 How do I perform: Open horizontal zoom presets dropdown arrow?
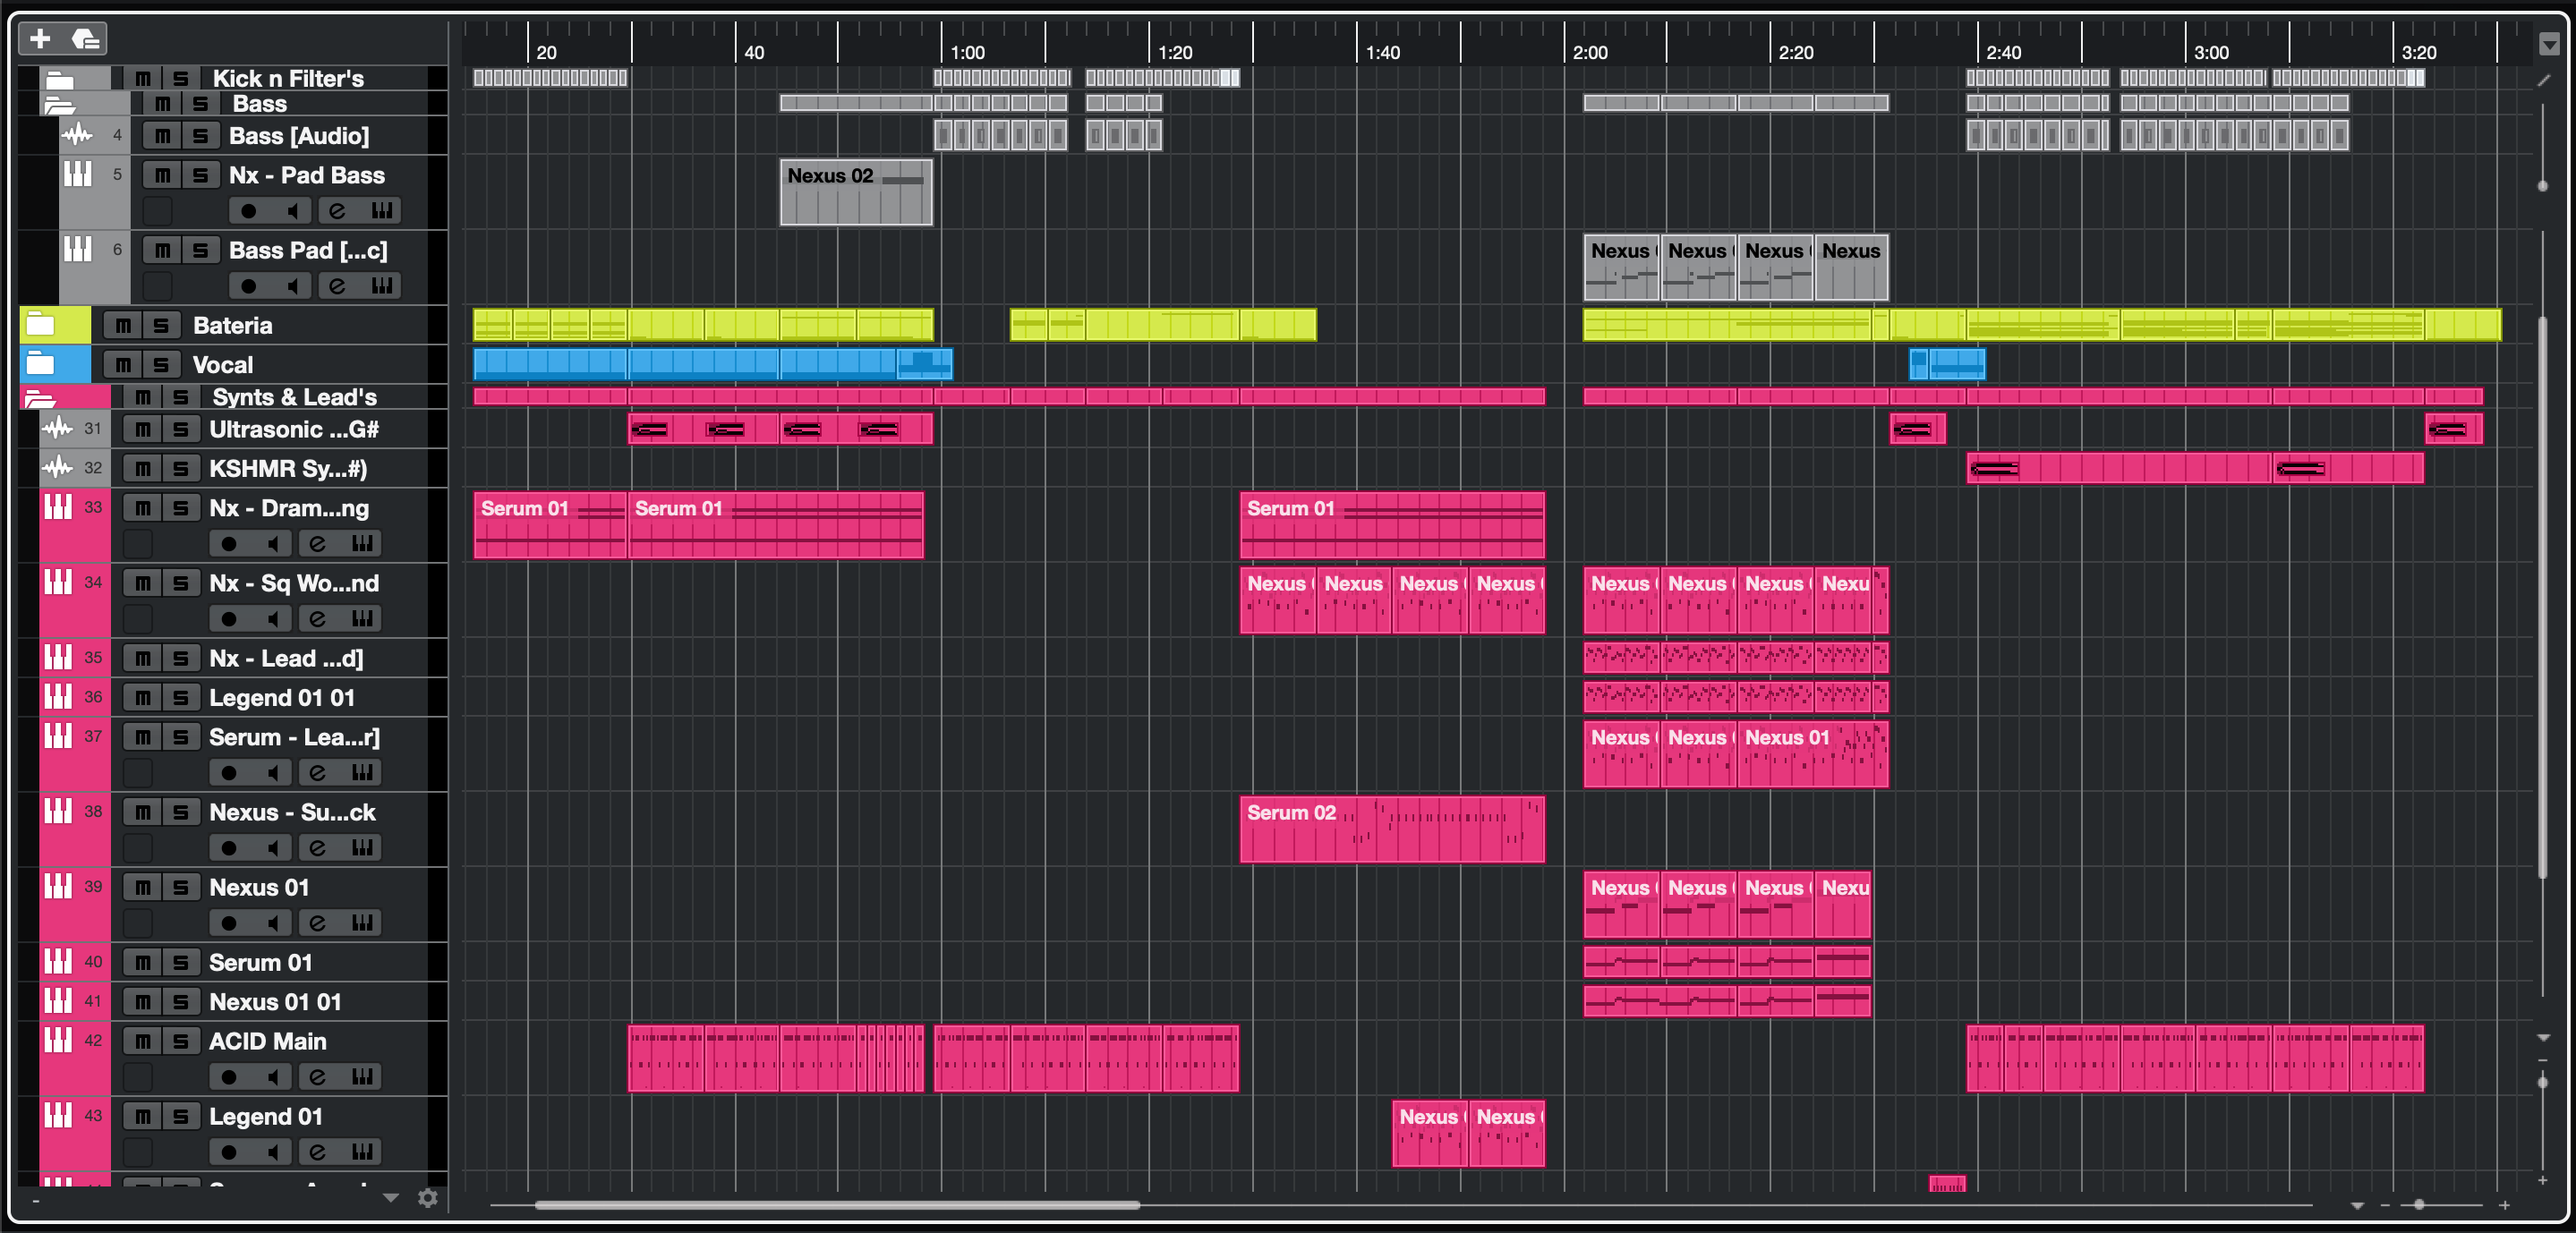point(2357,1205)
